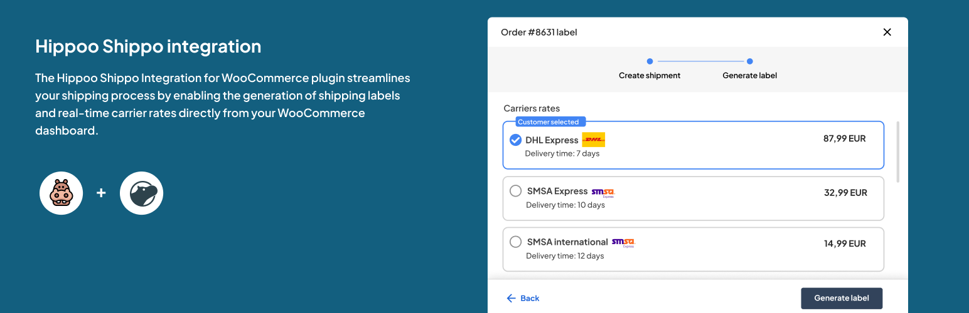969x313 pixels.
Task: Click the plus sign between logos
Action: tap(101, 193)
